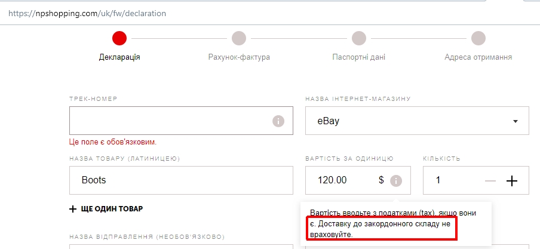
Task: Click the step circle above Адреса отримання
Action: click(x=478, y=38)
